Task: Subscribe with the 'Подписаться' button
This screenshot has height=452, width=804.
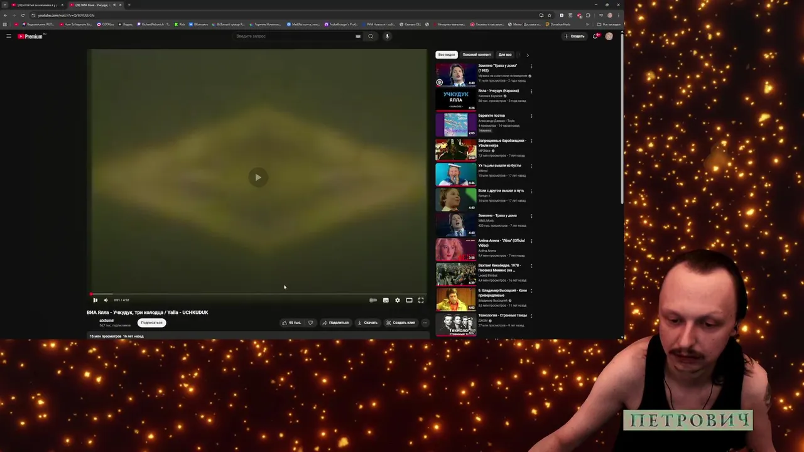Action: pyautogui.click(x=151, y=323)
